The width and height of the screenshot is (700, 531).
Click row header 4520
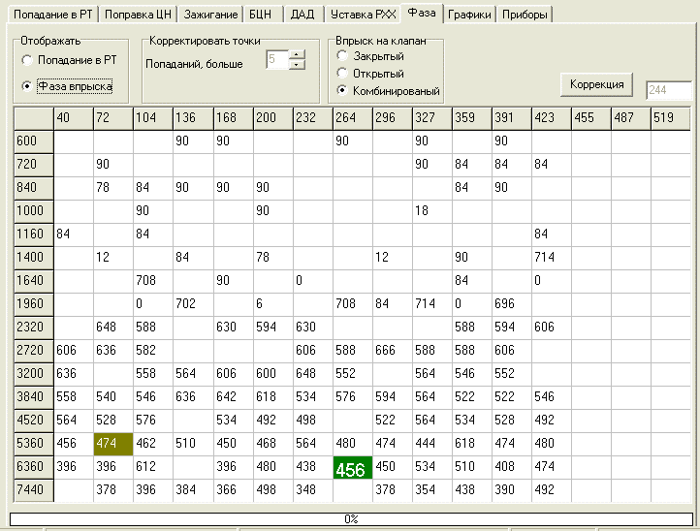tap(34, 420)
